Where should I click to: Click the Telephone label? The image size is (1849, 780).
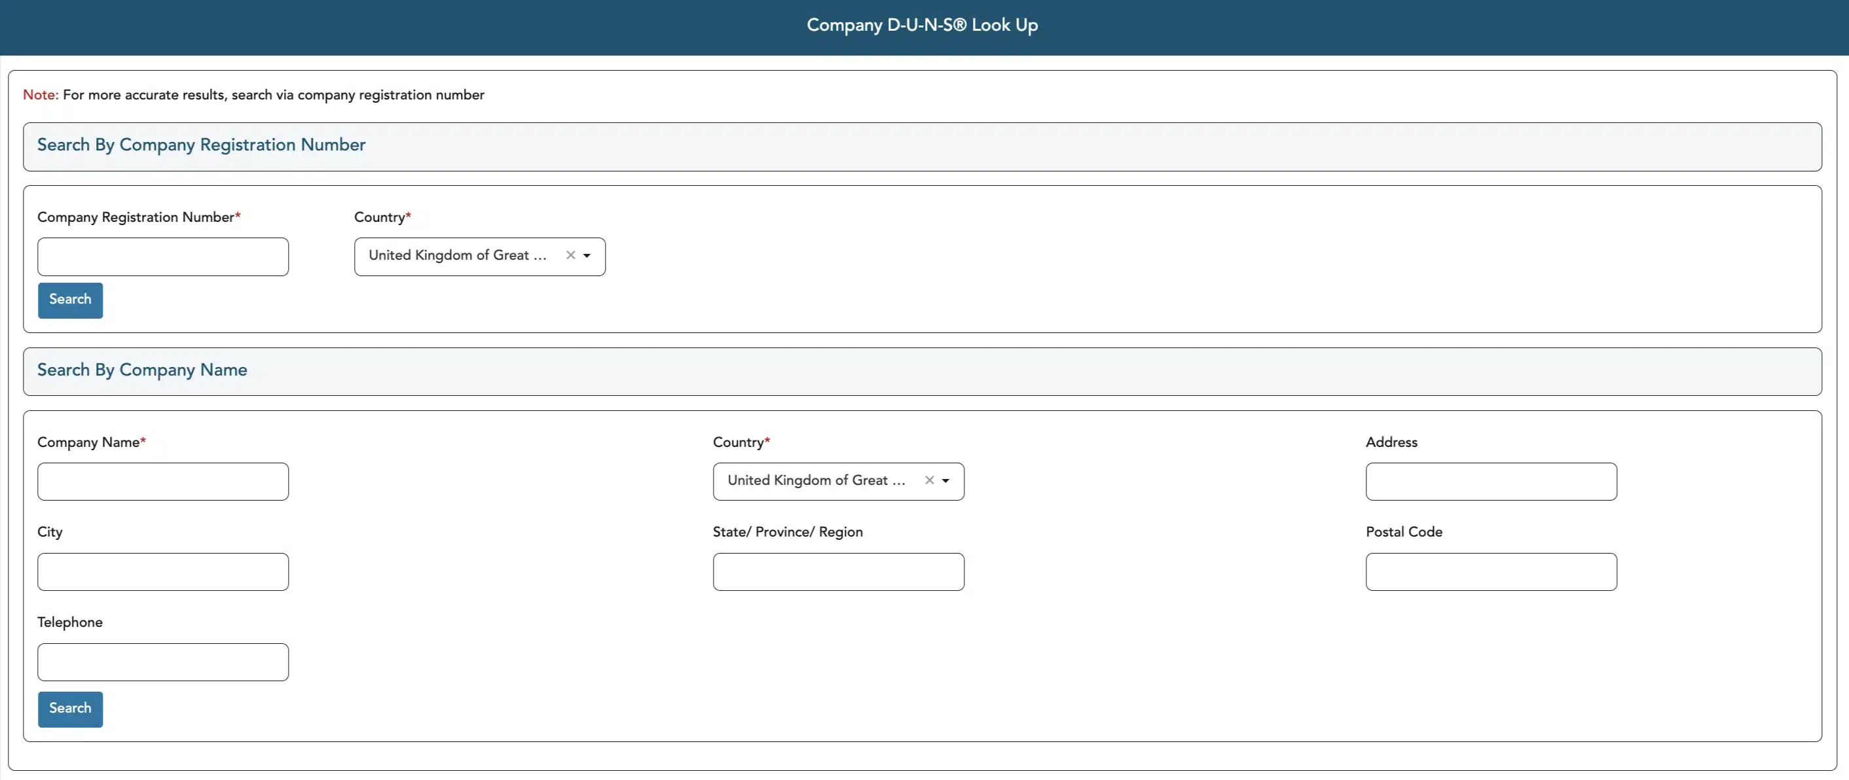[x=69, y=622]
